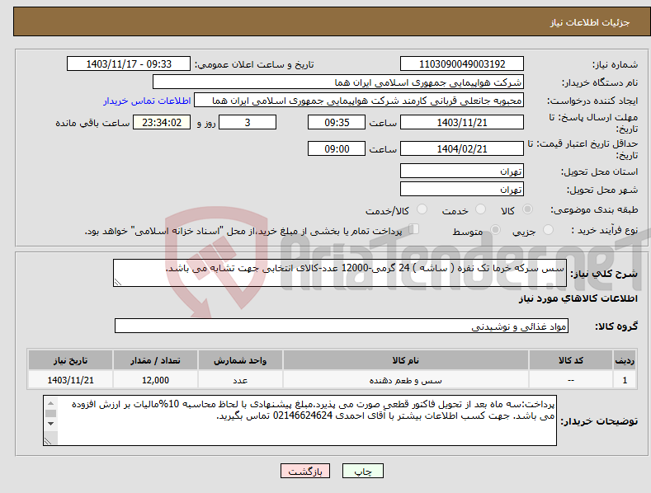Click the buyer organization name field
The height and width of the screenshot is (493, 651).
coord(338,82)
